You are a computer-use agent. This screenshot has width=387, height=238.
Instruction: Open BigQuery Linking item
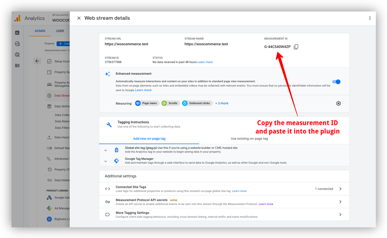coord(58,219)
